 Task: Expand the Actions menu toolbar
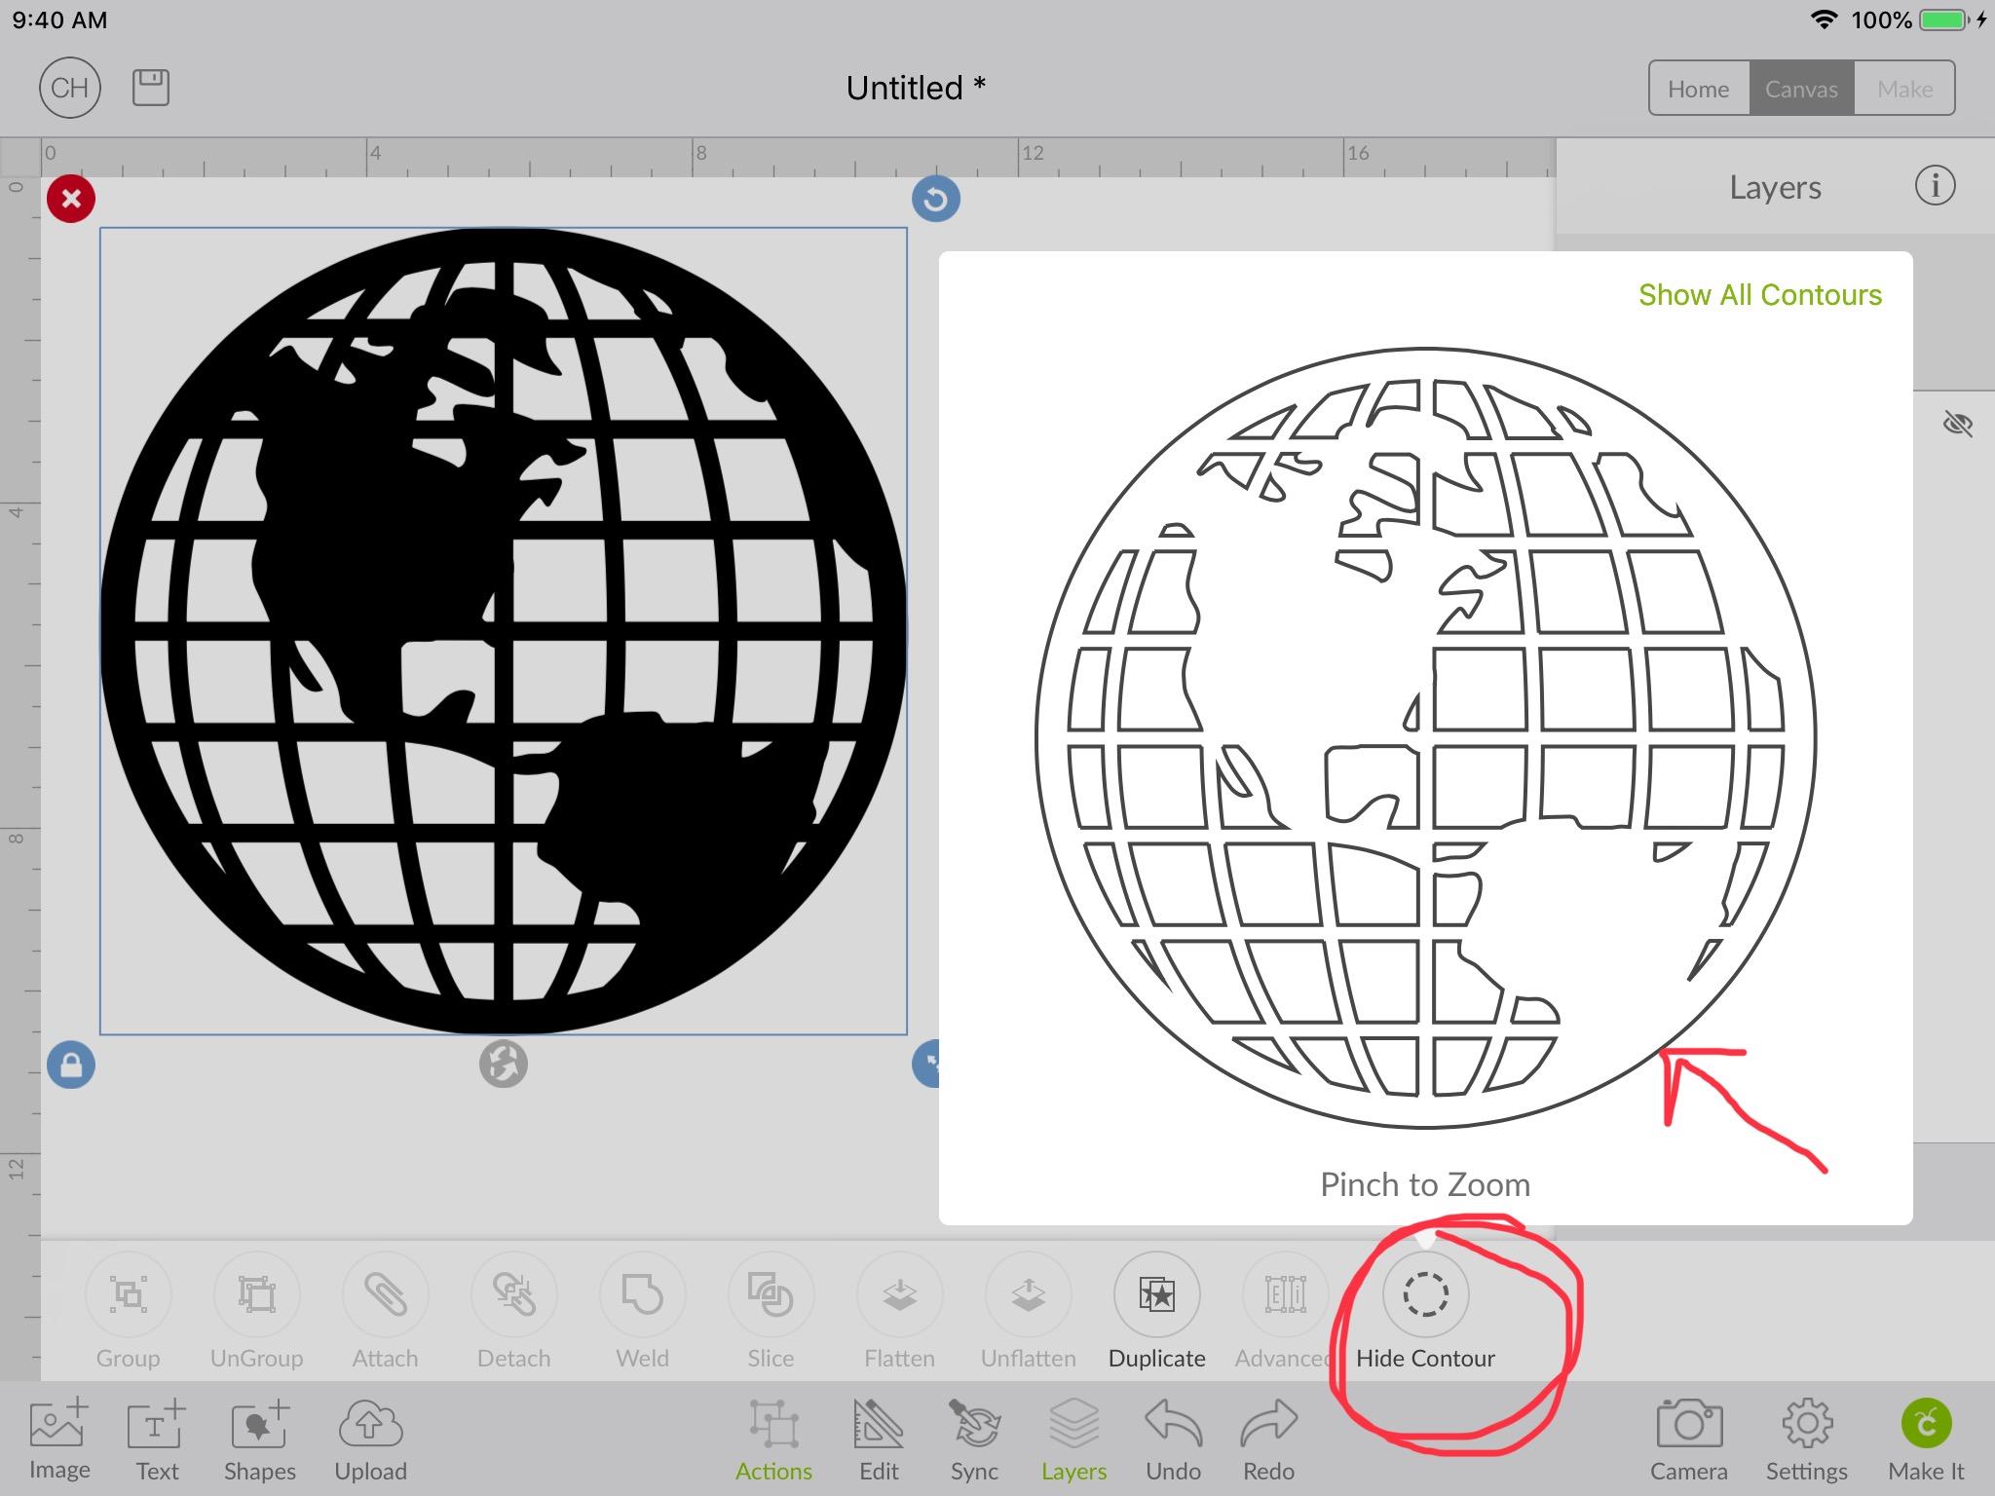coord(774,1440)
